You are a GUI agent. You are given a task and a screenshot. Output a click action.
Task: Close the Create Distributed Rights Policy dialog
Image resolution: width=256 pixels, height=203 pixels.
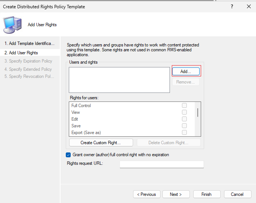[x=249, y=6]
